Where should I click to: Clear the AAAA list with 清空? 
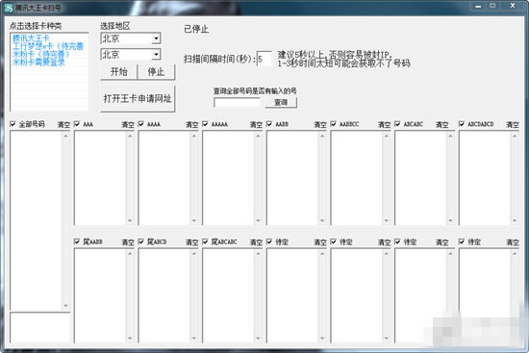[x=192, y=124]
